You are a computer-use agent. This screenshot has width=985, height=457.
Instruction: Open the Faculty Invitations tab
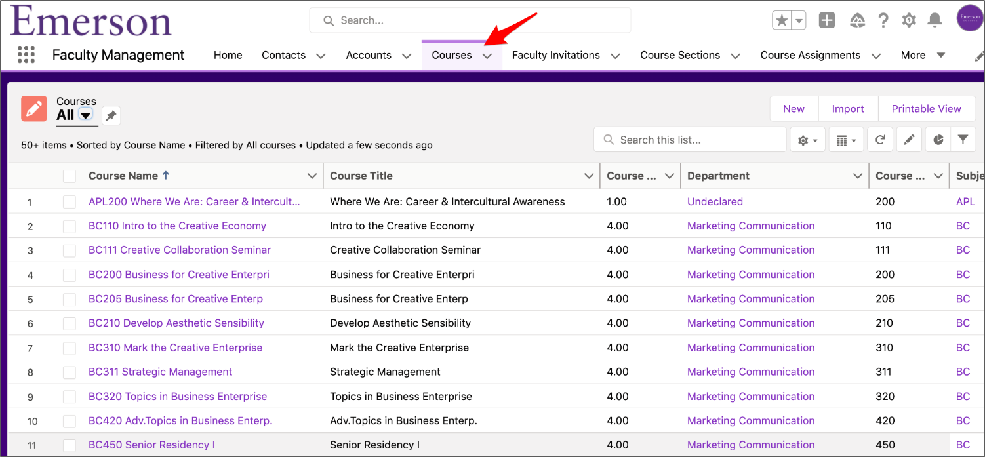(555, 55)
